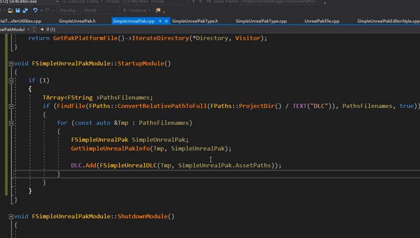Screen dimensions: 420x238
Task: Collapse the for loop block outline
Action: click(11, 123)
